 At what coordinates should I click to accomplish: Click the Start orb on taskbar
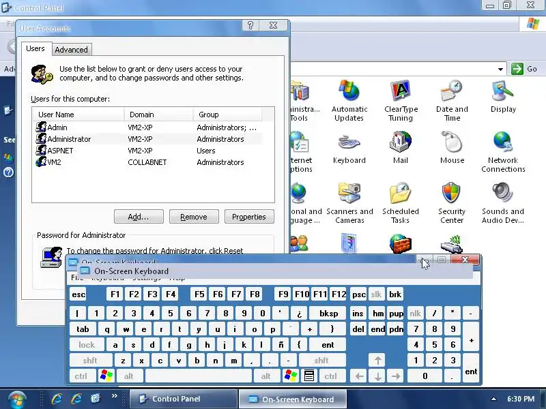click(17, 399)
